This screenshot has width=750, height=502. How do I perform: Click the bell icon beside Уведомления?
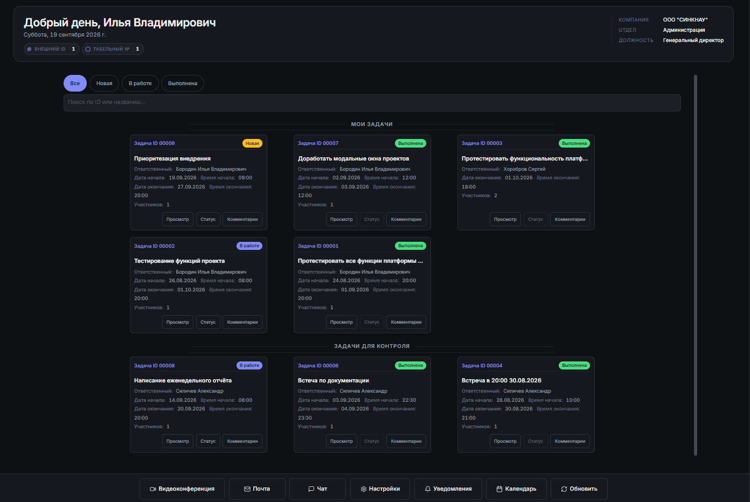click(428, 489)
